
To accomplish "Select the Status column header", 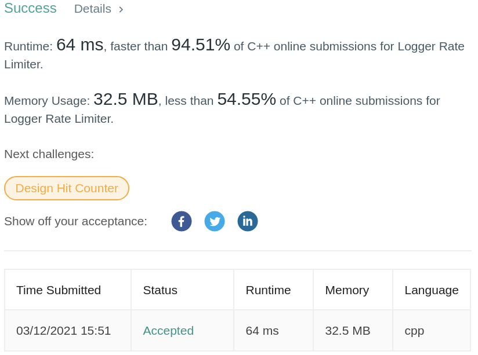I will pyautogui.click(x=160, y=290).
